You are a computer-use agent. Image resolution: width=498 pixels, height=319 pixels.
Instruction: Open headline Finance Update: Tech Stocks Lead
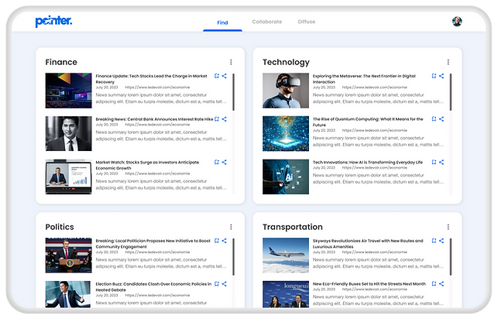(x=151, y=79)
